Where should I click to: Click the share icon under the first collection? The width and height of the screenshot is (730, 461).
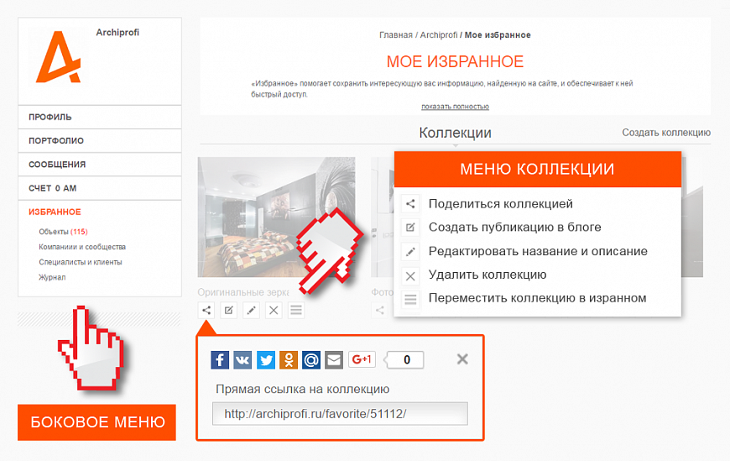pyautogui.click(x=206, y=310)
